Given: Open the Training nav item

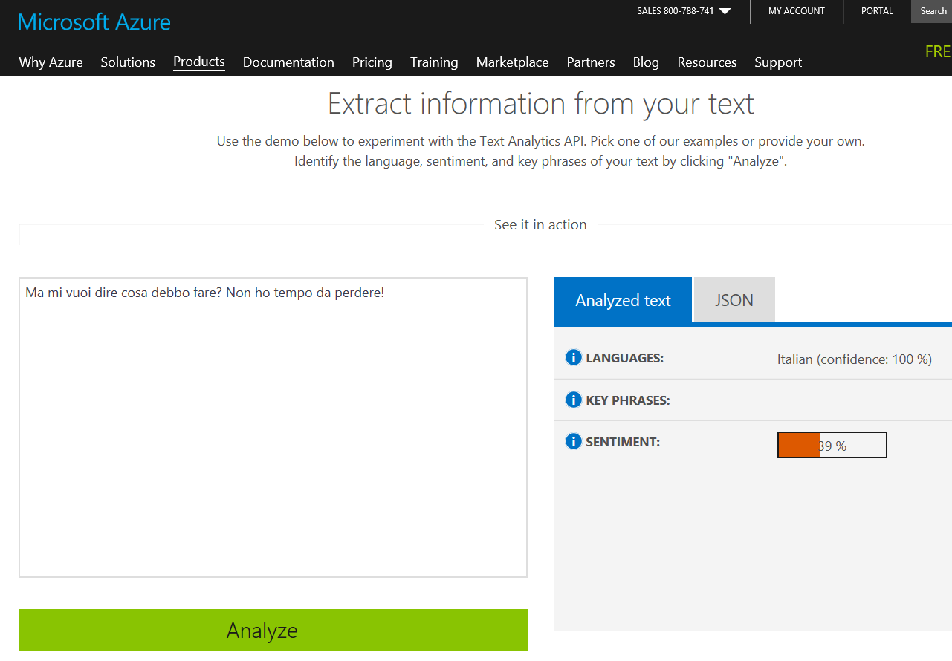Looking at the screenshot, I should [x=434, y=62].
